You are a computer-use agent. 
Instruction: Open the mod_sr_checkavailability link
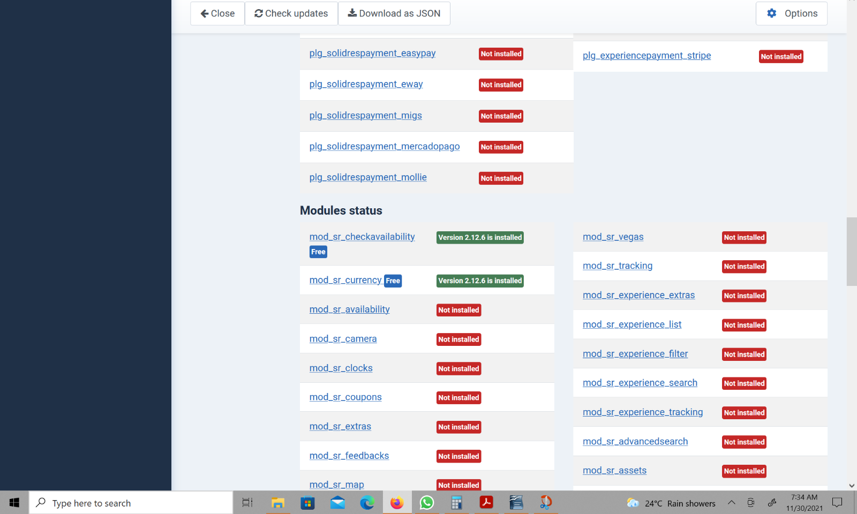tap(362, 237)
